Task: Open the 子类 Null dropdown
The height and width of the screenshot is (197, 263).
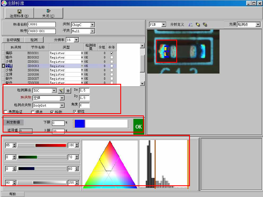Action: (x=92, y=31)
